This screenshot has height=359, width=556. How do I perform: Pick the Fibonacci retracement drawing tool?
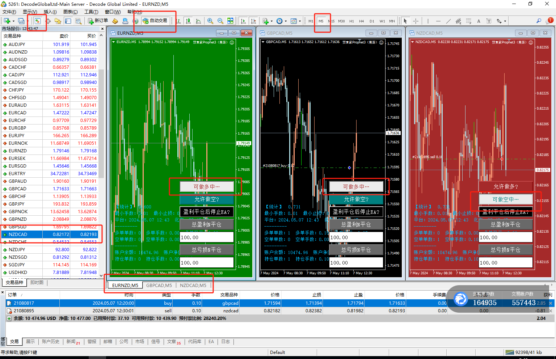coord(458,21)
